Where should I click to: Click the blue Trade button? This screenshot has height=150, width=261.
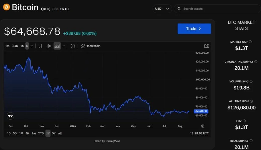click(194, 29)
